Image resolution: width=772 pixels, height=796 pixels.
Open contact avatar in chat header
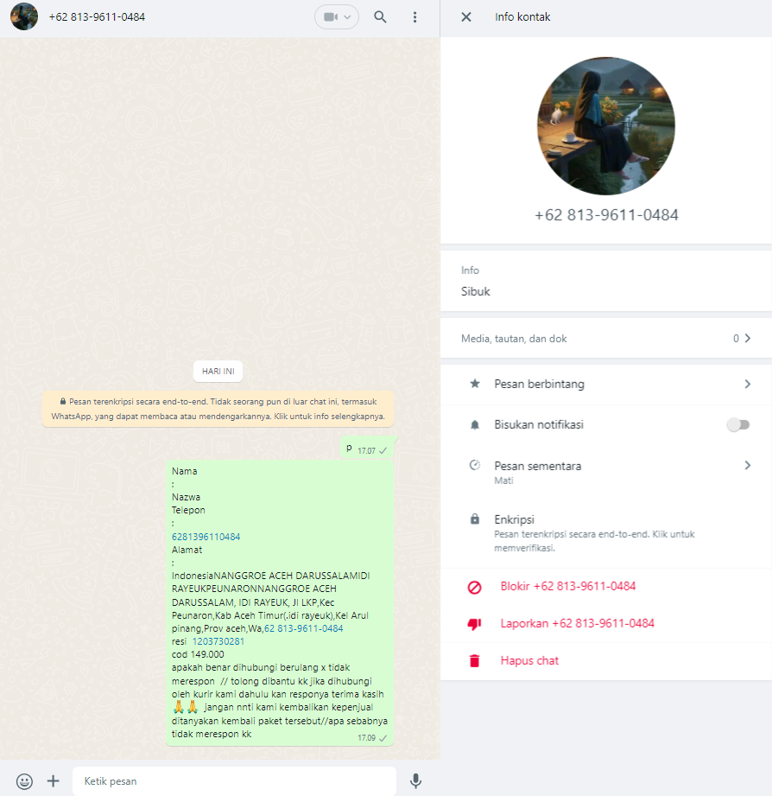click(x=24, y=16)
